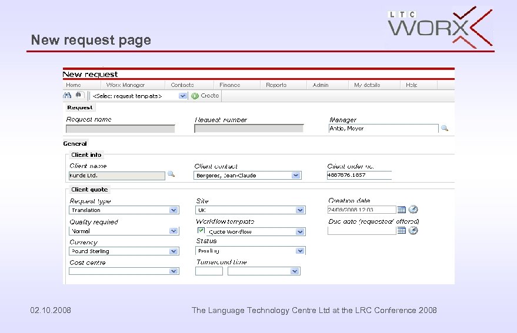This screenshot has width=517, height=333.
Task: Open the Finance menu
Action: 230,85
